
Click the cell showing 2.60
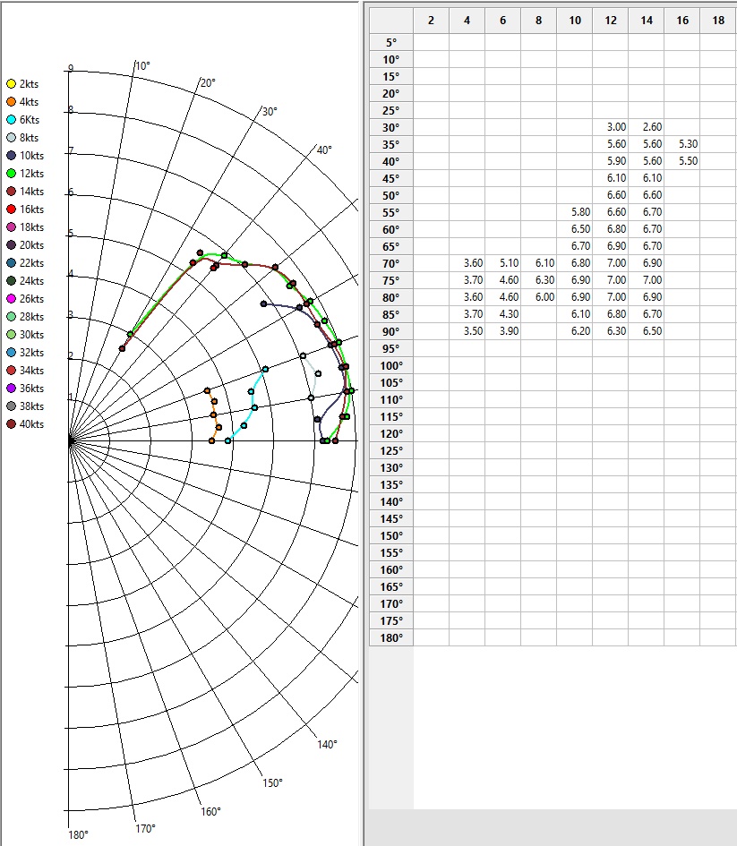[x=647, y=127]
